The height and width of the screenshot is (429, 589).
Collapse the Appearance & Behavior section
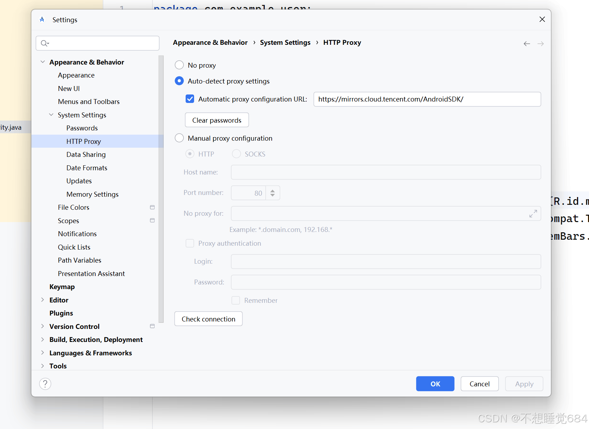[43, 62]
